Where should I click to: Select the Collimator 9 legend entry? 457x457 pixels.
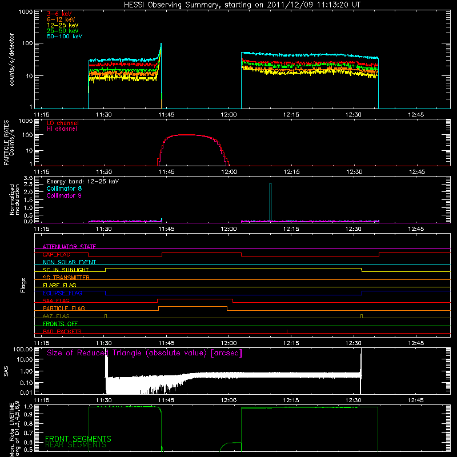coord(64,195)
